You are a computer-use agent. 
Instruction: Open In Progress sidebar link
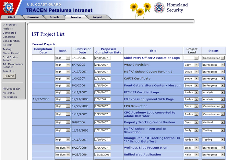[x=9, y=25]
